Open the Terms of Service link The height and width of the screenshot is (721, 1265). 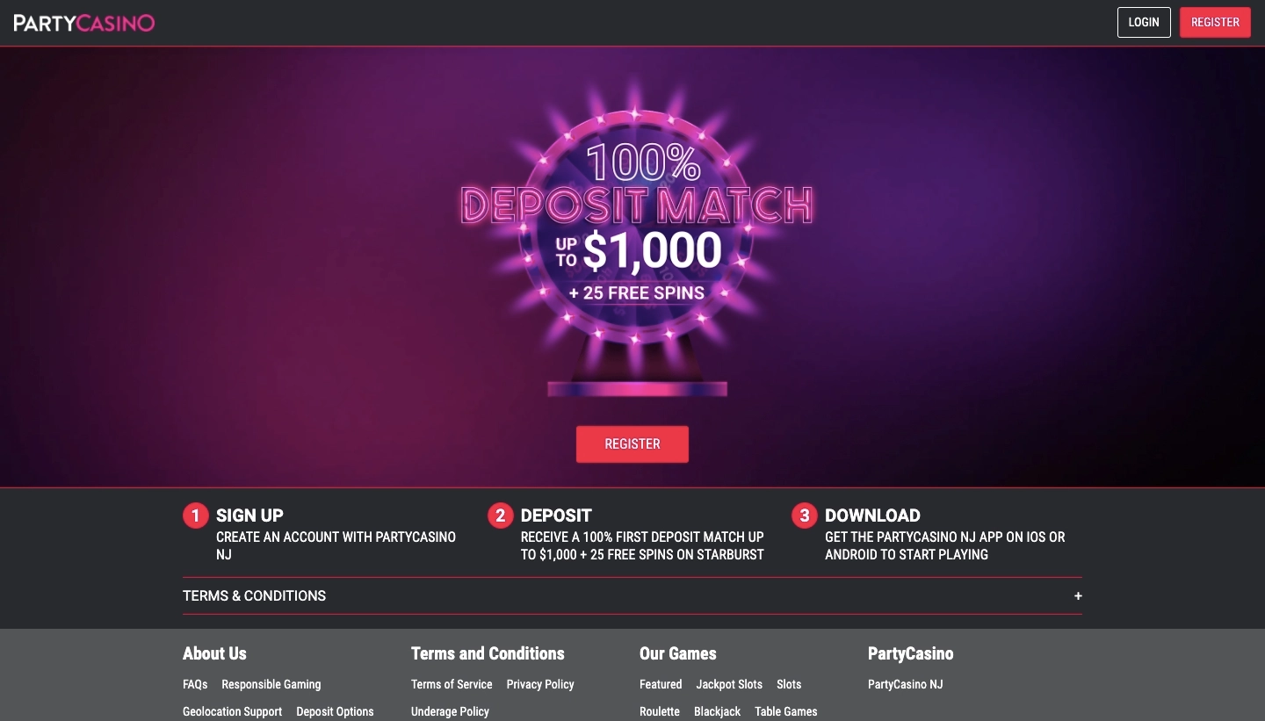click(452, 684)
